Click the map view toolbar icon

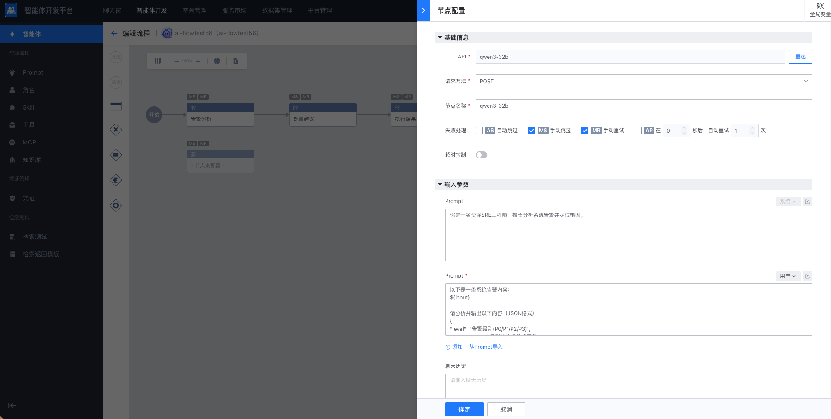158,61
